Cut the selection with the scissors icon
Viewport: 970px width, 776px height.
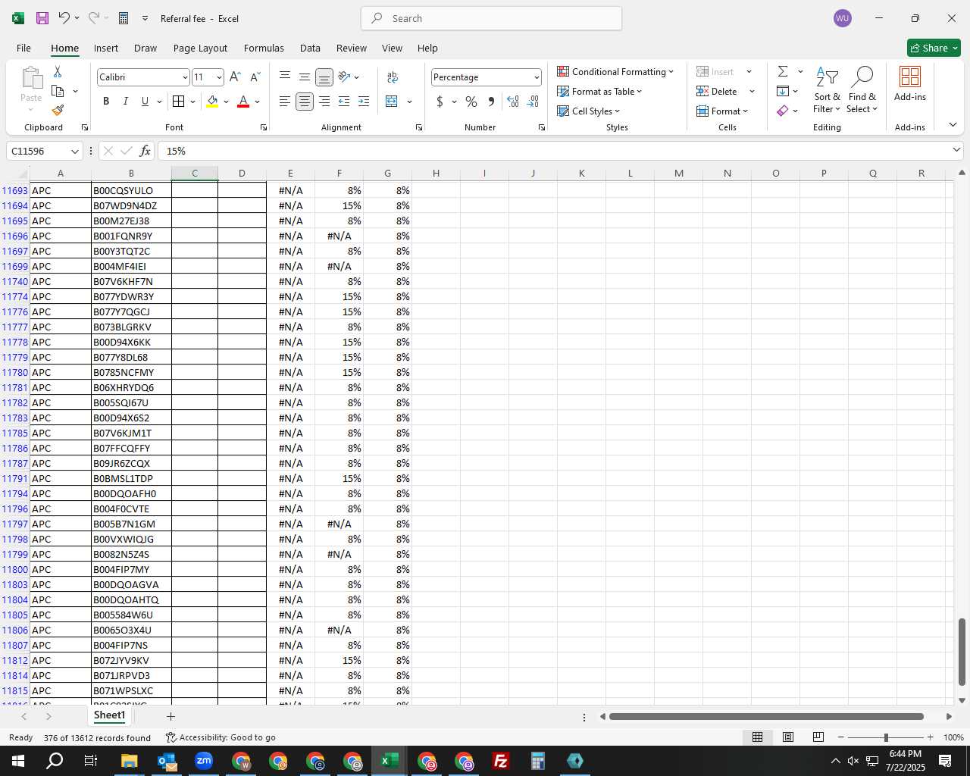click(58, 72)
